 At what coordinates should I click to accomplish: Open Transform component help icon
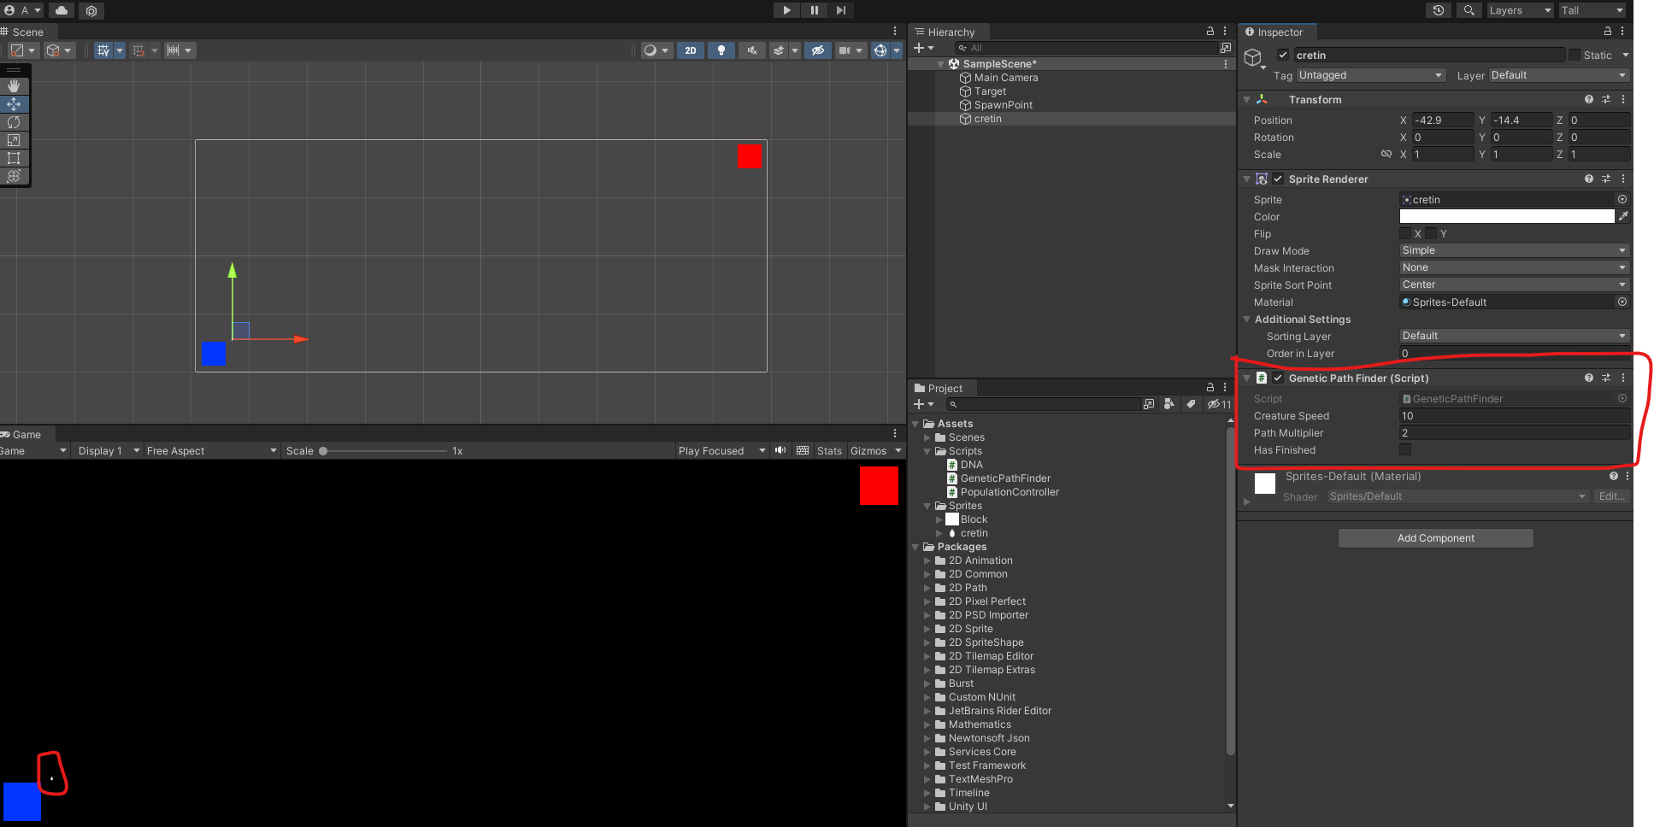[1589, 100]
